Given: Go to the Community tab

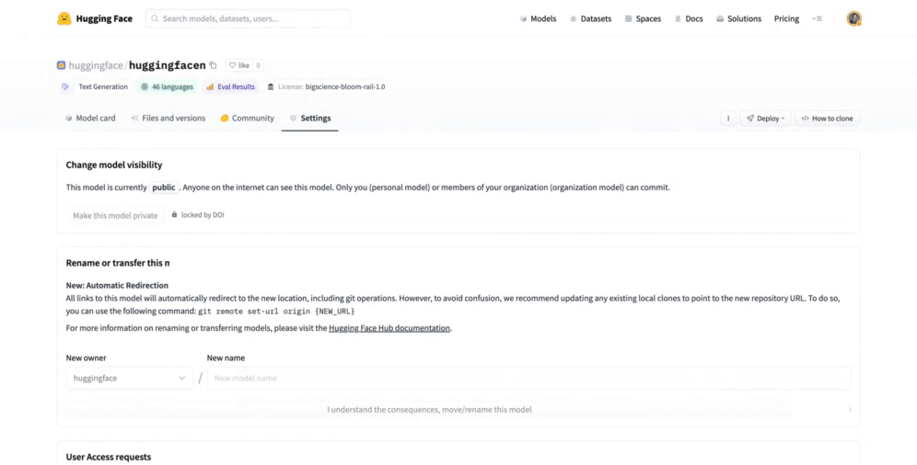Looking at the screenshot, I should pyautogui.click(x=247, y=119).
